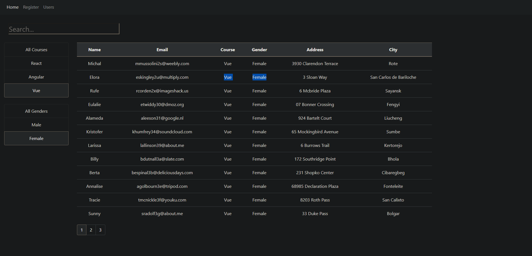Screen dimensions: 532x256
Task: Select the Female gender filter
Action: point(36,139)
